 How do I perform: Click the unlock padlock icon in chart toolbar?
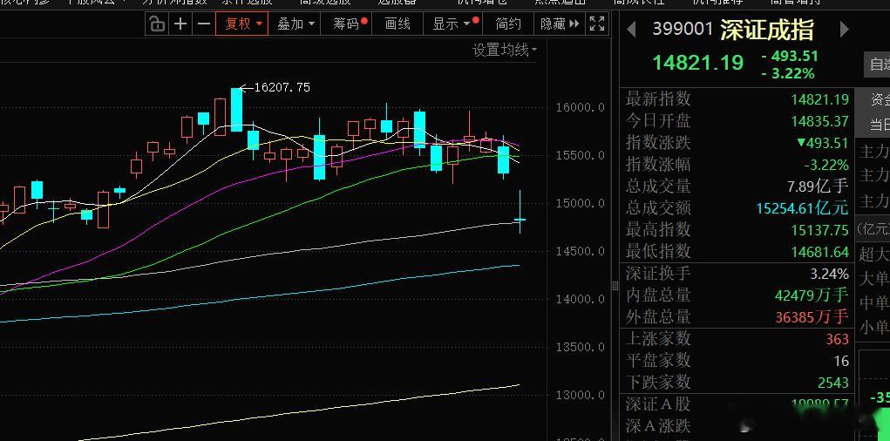pos(157,24)
